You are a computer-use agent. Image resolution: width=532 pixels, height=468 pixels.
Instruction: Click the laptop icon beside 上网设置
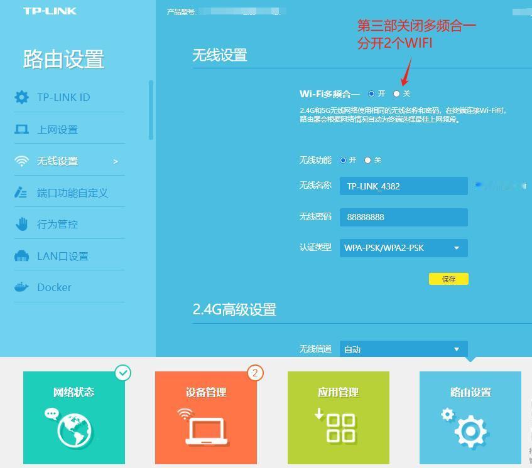pos(22,129)
